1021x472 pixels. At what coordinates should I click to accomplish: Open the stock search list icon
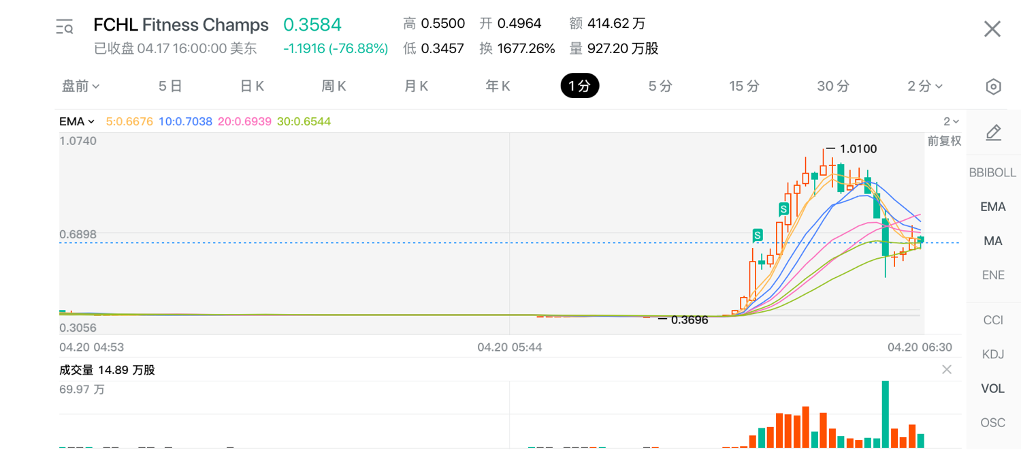[x=65, y=27]
